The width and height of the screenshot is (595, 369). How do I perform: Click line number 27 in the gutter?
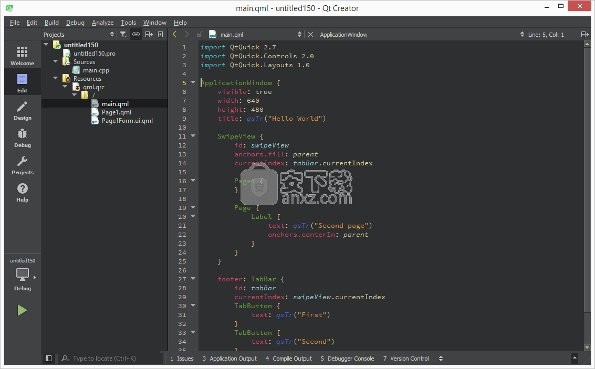[x=182, y=279]
